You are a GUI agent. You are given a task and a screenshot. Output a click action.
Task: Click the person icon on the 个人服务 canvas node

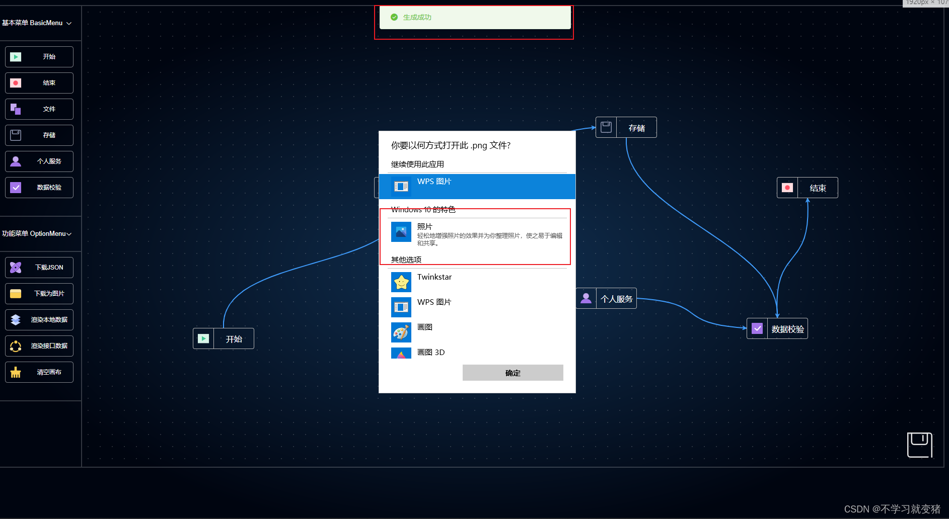[586, 298]
